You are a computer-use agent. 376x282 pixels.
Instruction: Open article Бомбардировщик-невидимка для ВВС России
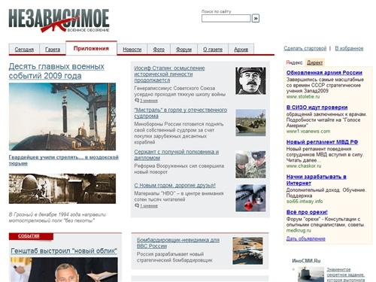pyautogui.click(x=178, y=243)
